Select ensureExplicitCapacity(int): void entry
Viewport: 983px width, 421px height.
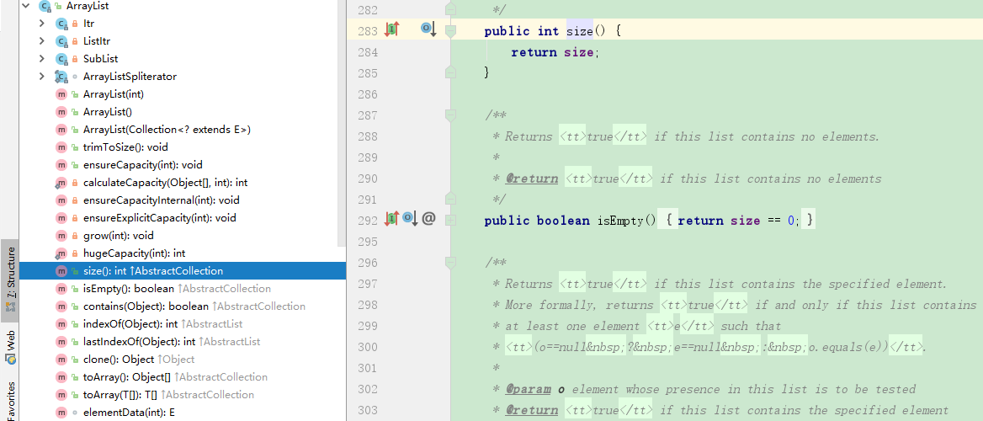(x=159, y=218)
